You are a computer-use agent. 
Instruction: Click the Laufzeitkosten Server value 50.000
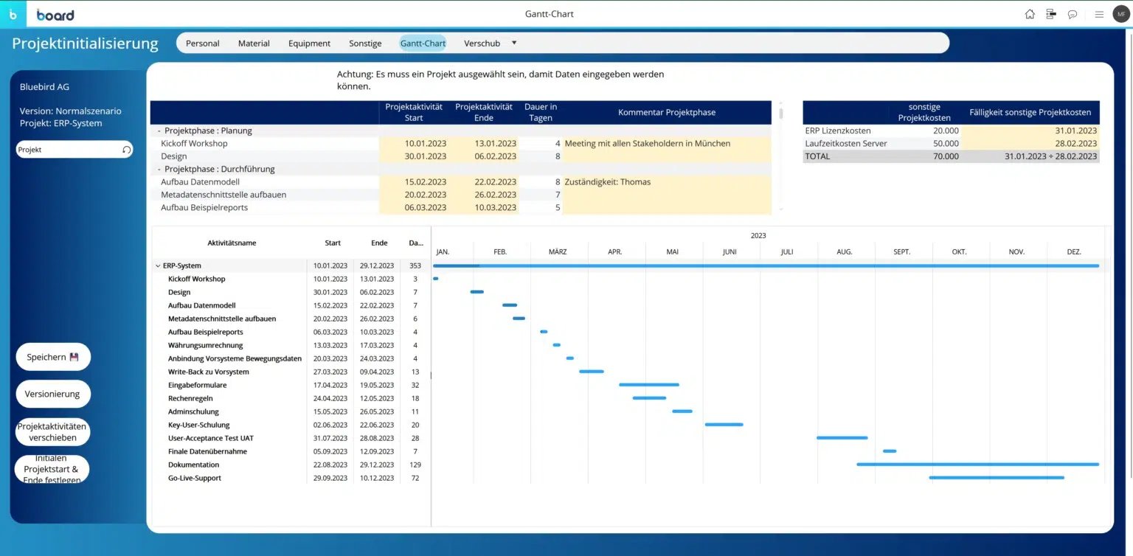[x=946, y=143]
